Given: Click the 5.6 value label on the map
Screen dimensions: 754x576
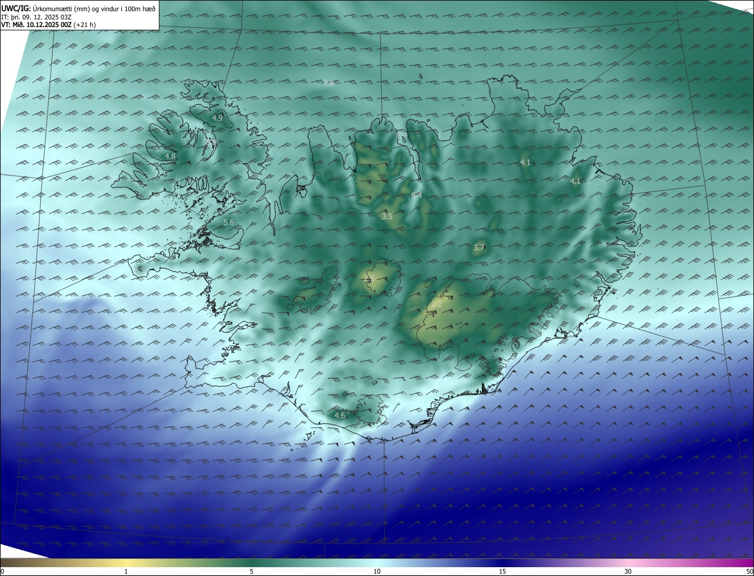Looking at the screenshot, I should click(x=229, y=223).
